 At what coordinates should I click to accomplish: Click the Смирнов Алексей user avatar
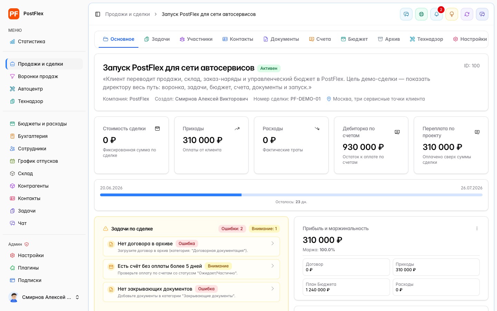(x=14, y=297)
